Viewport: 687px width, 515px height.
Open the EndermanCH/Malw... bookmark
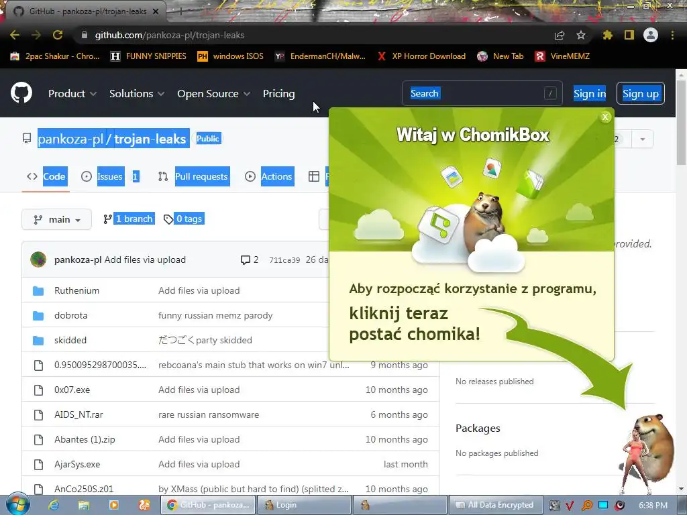(320, 56)
